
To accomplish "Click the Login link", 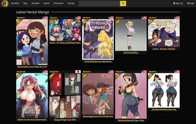I will tap(191, 3).
